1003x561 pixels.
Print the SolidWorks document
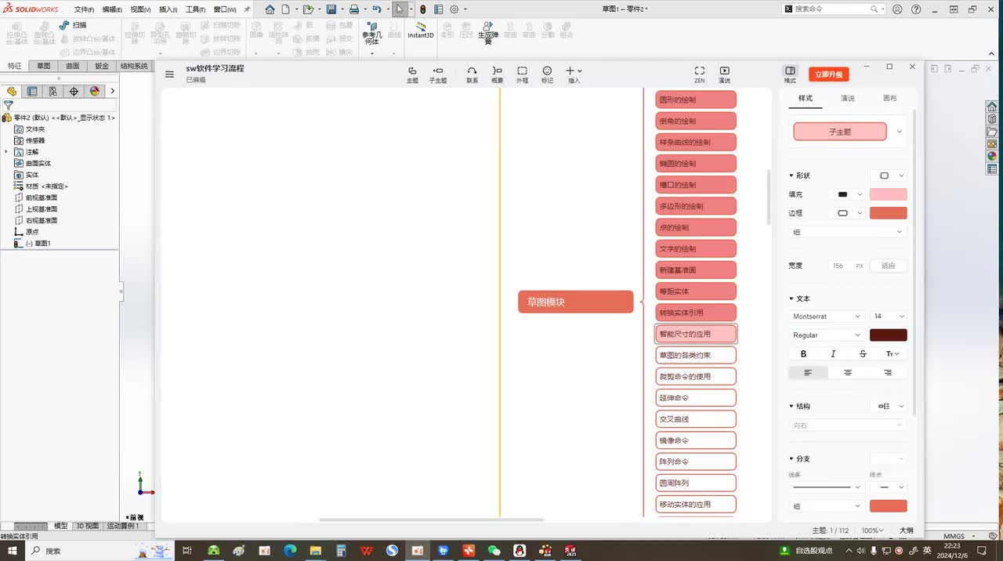354,9
